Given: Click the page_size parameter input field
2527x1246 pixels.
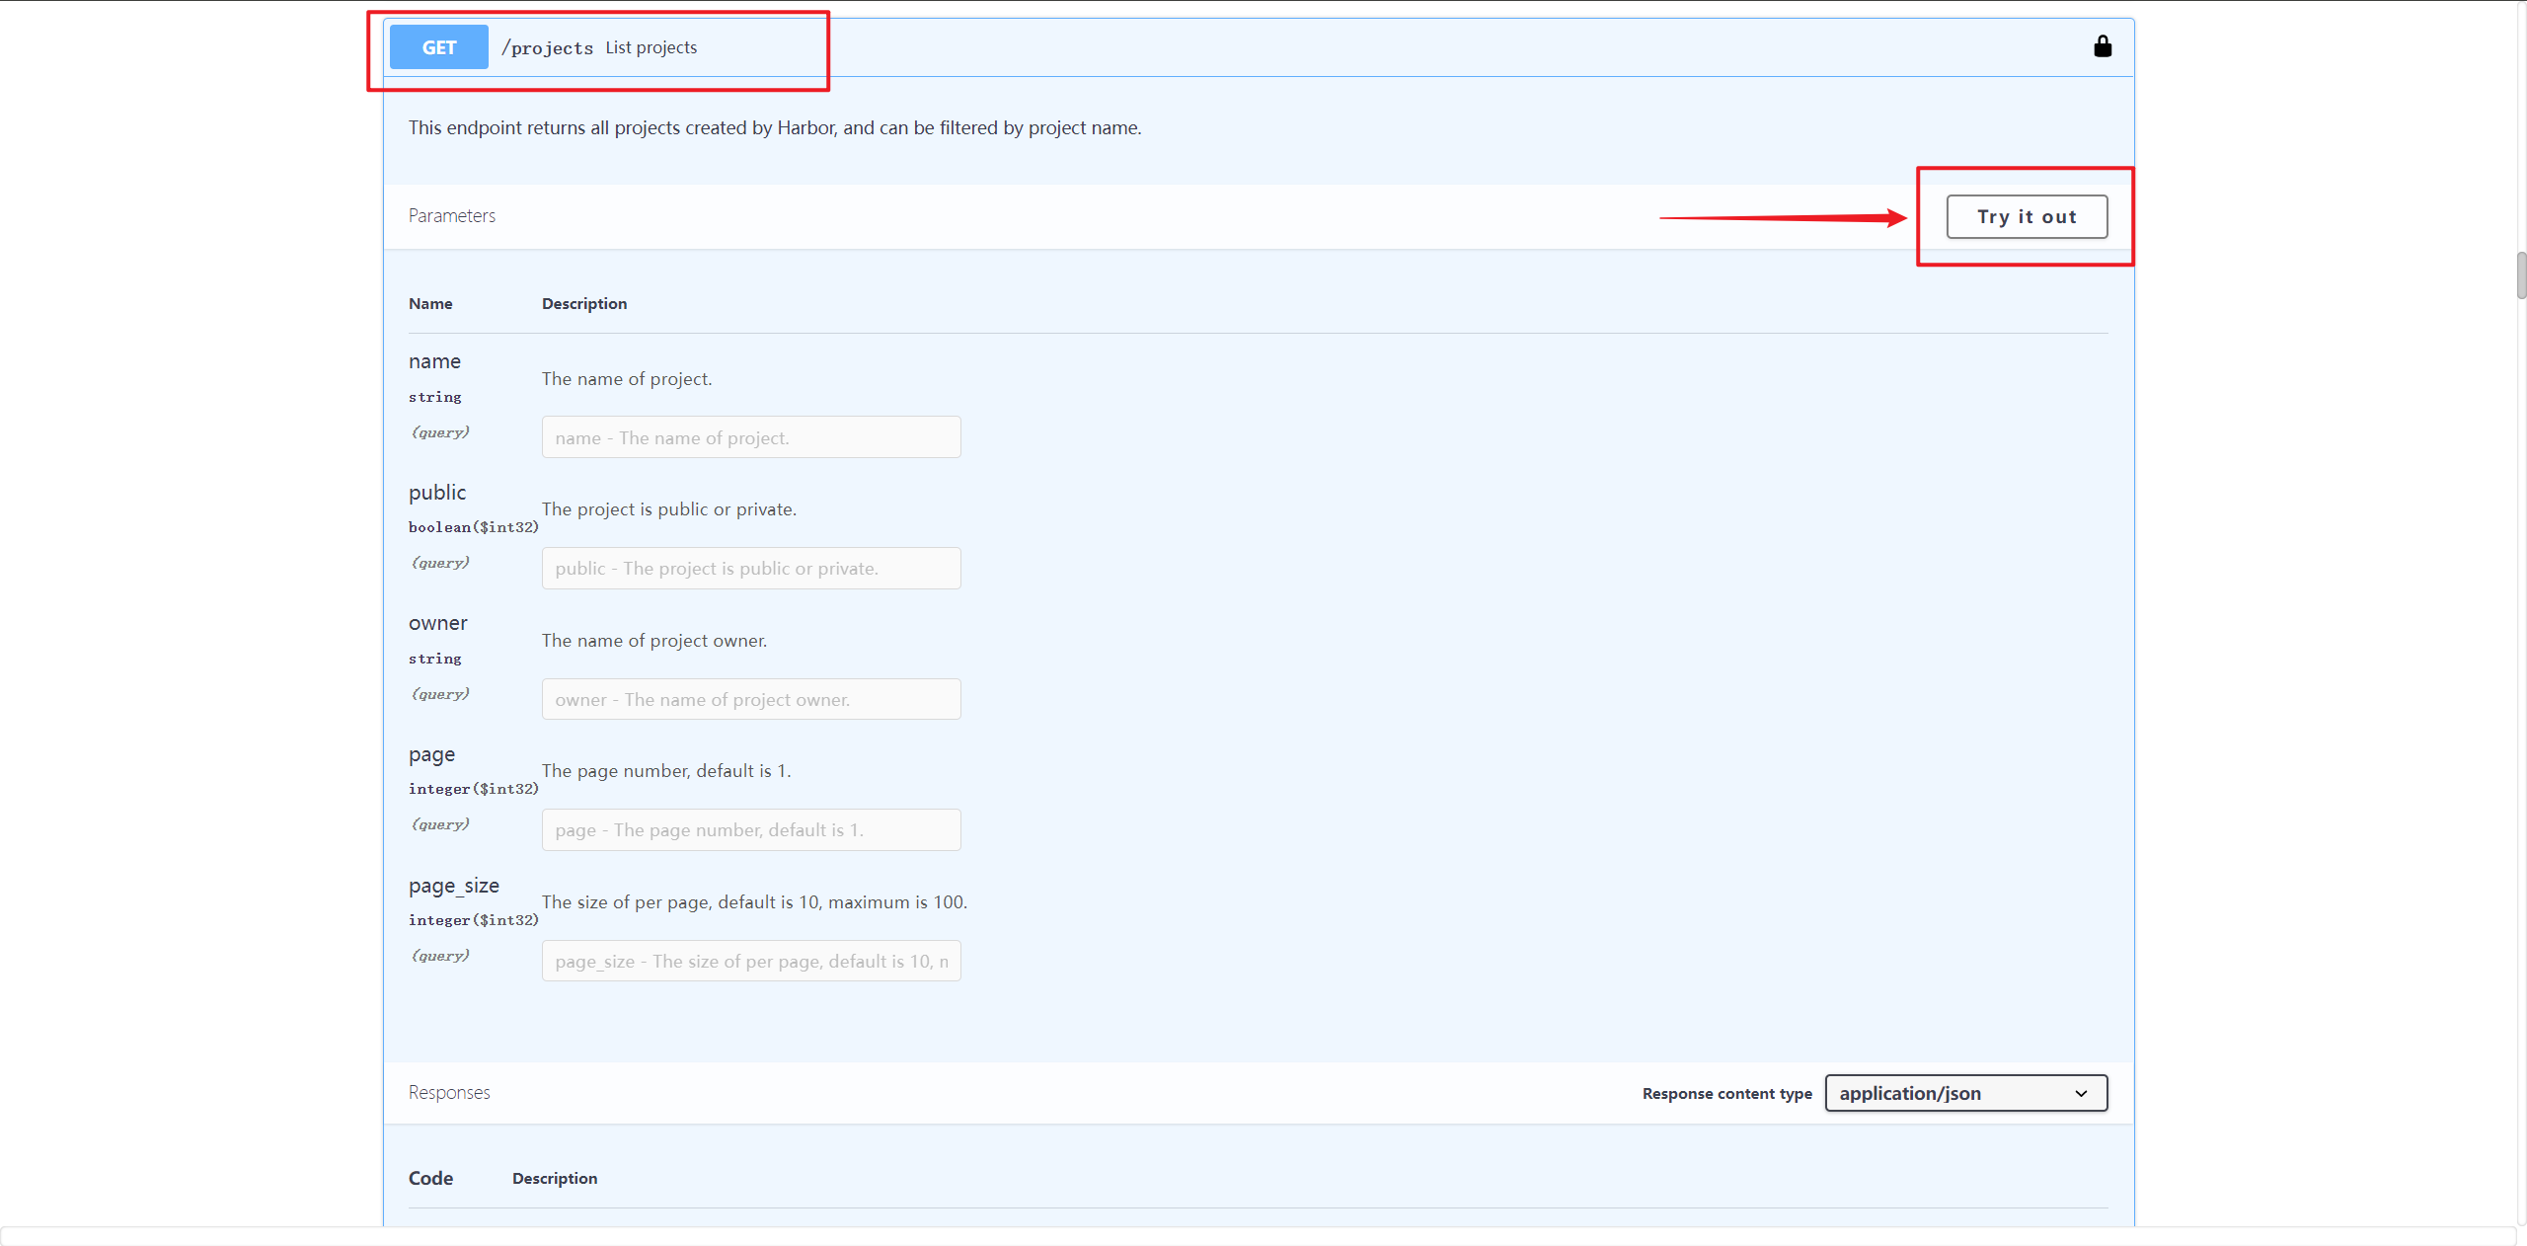Looking at the screenshot, I should click(750, 961).
